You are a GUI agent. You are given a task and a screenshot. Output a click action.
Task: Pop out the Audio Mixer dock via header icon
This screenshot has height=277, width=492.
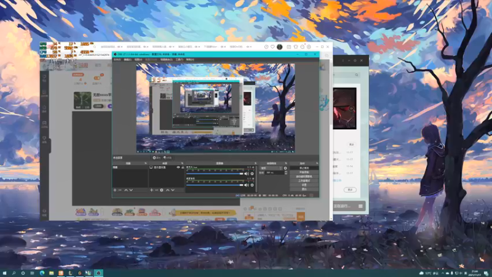[255, 163]
